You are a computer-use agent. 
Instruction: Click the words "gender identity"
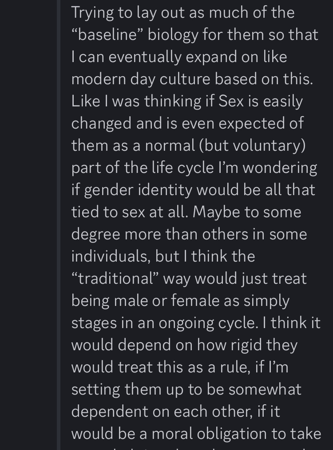[138, 190]
